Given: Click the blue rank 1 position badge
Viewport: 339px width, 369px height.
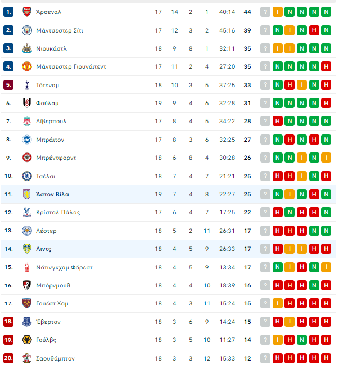Looking at the screenshot, I should (8, 12).
